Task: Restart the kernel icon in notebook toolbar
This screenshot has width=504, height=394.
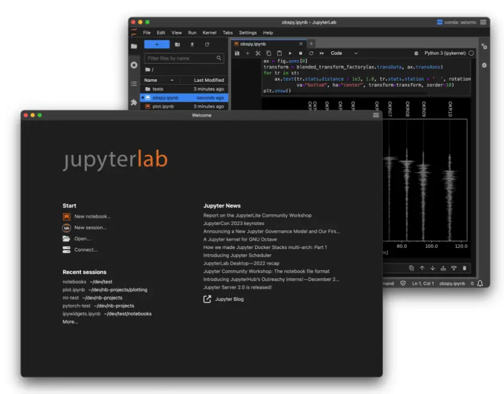Action: tap(311, 53)
